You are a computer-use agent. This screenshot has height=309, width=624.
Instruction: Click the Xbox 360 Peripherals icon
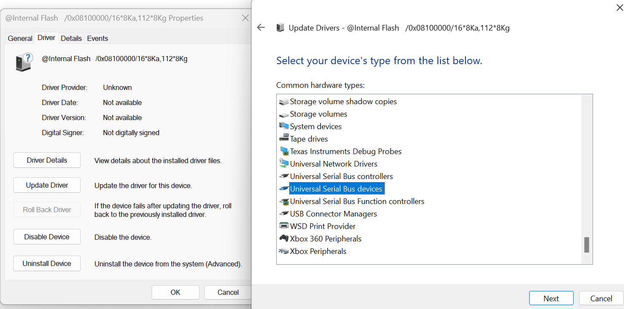pyautogui.click(x=284, y=238)
